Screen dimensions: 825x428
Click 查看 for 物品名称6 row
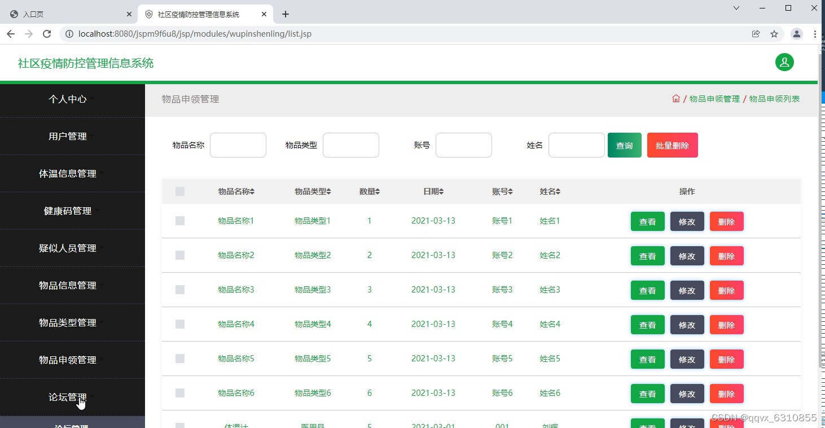click(x=648, y=394)
